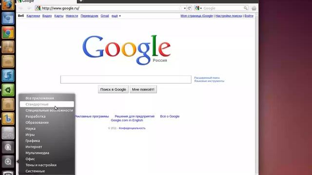Screen dimensions: 312x175
Task: Open the "Новости" news link
Action: (72, 16)
